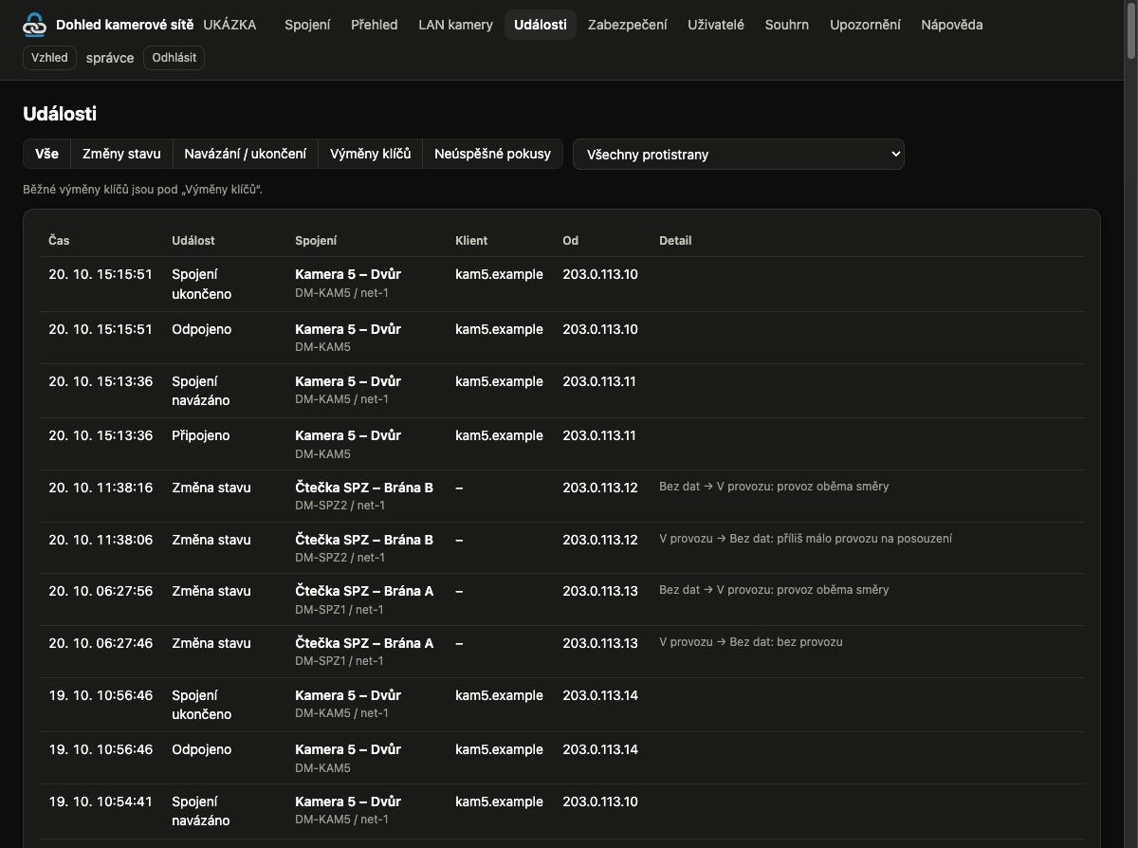Click Čtečka SPZ – Brána A at 06:27:56

pyautogui.click(x=364, y=591)
